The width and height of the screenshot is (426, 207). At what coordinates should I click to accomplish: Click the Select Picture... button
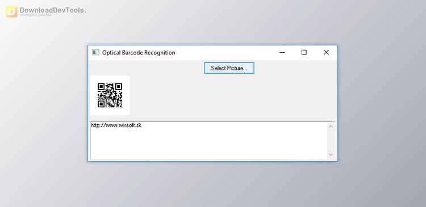229,68
